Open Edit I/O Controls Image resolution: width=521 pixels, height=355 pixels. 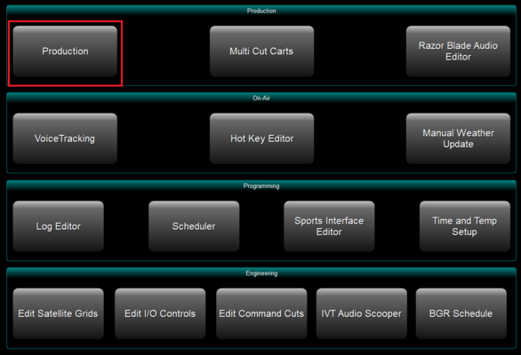click(x=160, y=313)
